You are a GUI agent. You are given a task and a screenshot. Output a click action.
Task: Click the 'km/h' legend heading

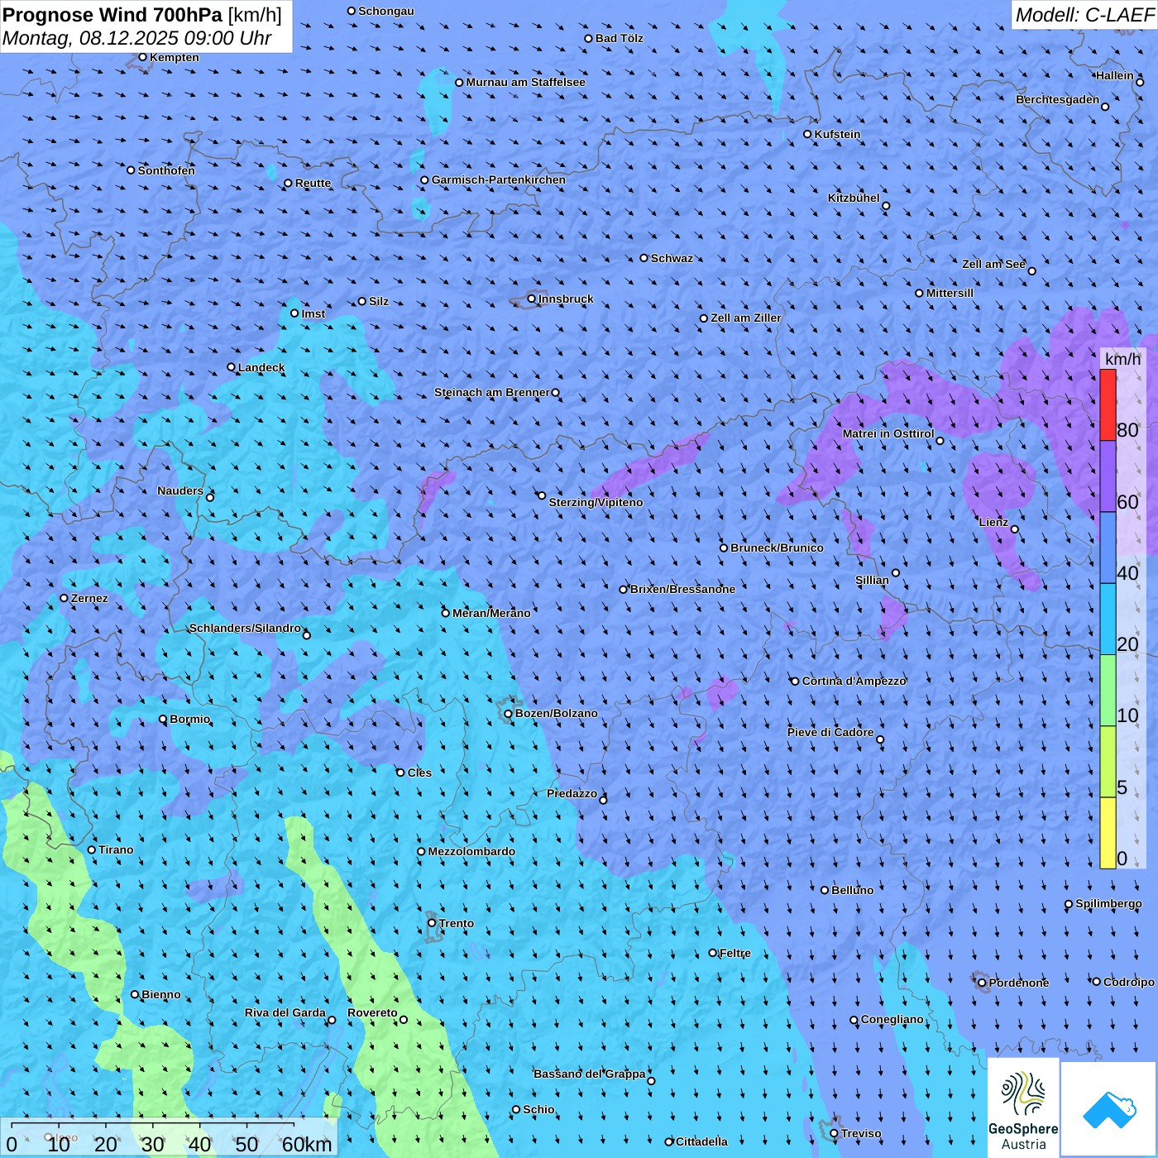coord(1122,358)
